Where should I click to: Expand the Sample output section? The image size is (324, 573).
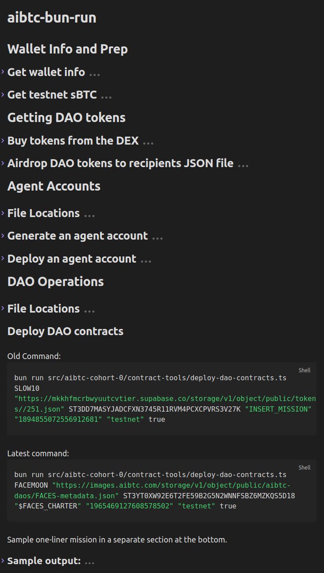pos(3,561)
